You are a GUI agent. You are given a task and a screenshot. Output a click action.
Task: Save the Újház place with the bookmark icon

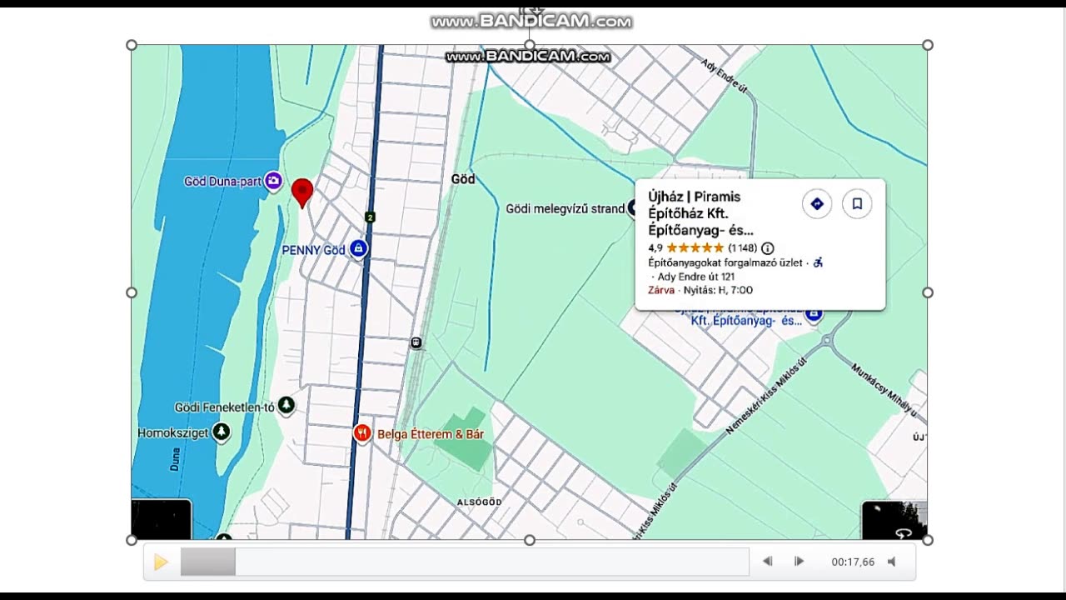(x=857, y=203)
